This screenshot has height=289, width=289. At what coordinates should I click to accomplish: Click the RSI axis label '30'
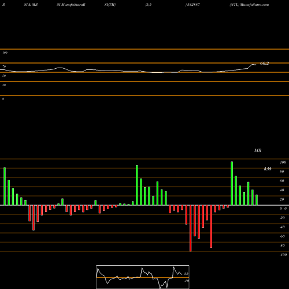click(x=4, y=85)
